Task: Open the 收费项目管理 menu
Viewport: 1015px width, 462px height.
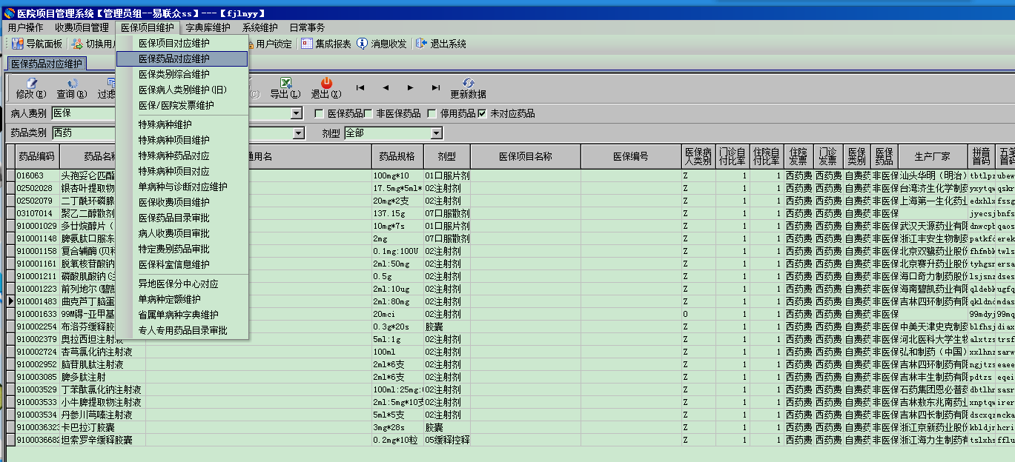Action: coord(82,27)
